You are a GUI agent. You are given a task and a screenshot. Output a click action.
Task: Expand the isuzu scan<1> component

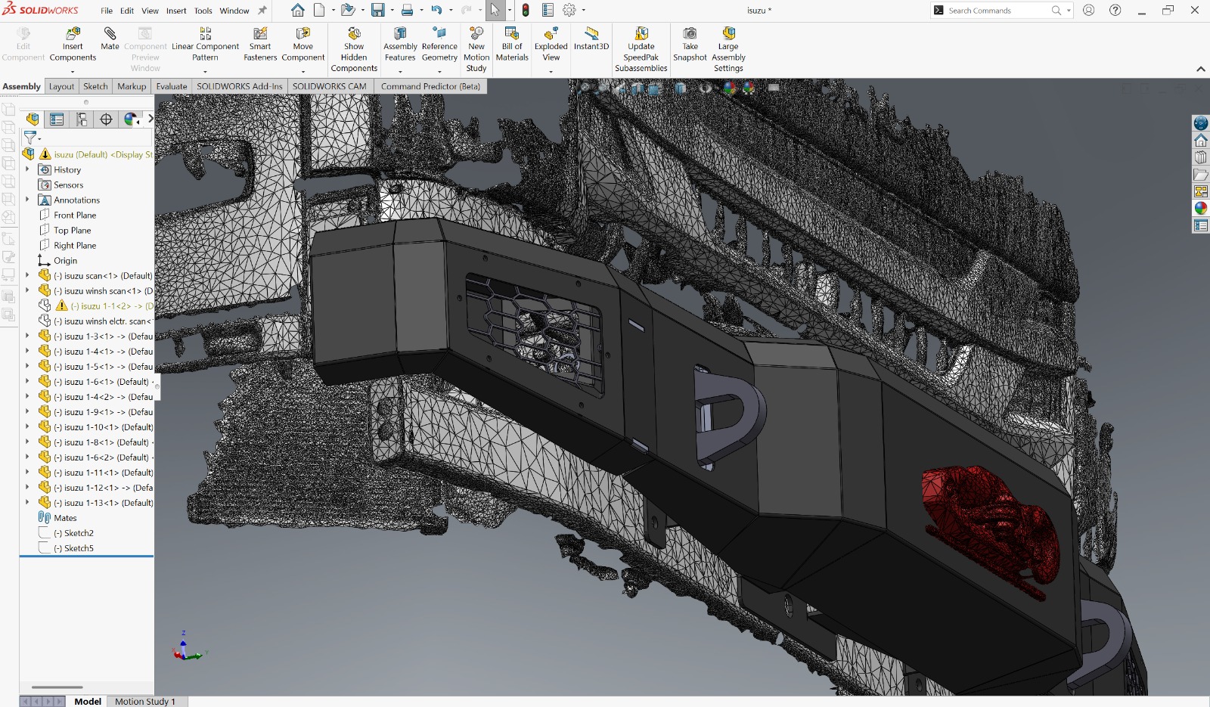27,275
